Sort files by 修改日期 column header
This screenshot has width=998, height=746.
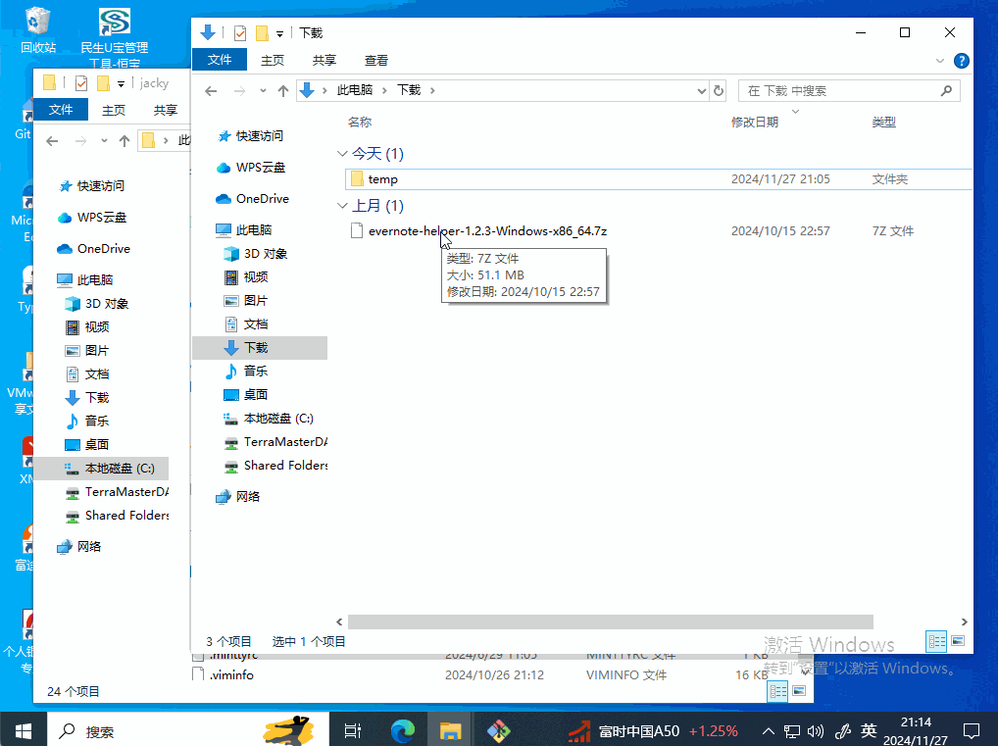pyautogui.click(x=755, y=123)
